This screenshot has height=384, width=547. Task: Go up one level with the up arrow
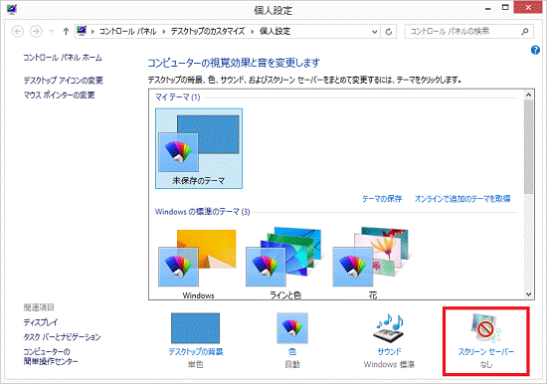66,32
